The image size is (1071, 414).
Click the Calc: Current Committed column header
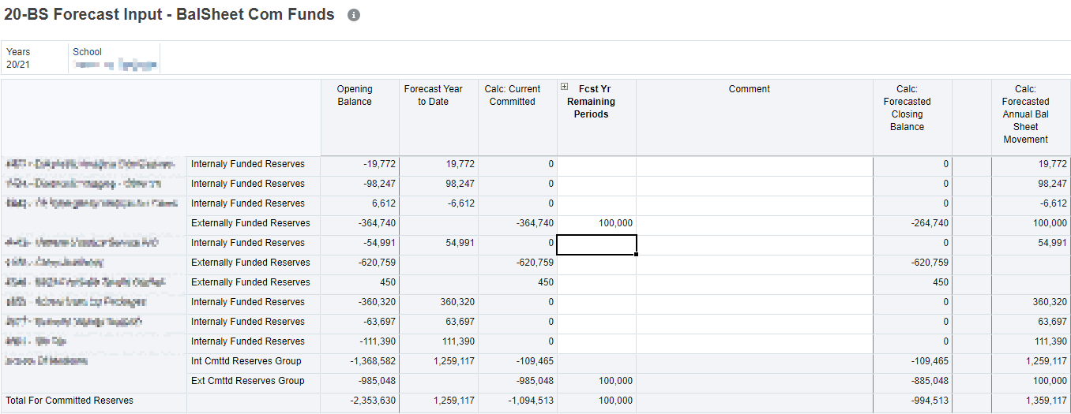point(512,95)
